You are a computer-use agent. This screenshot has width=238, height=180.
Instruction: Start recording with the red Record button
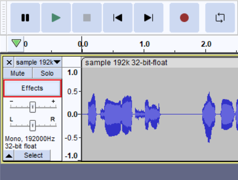coord(184,18)
